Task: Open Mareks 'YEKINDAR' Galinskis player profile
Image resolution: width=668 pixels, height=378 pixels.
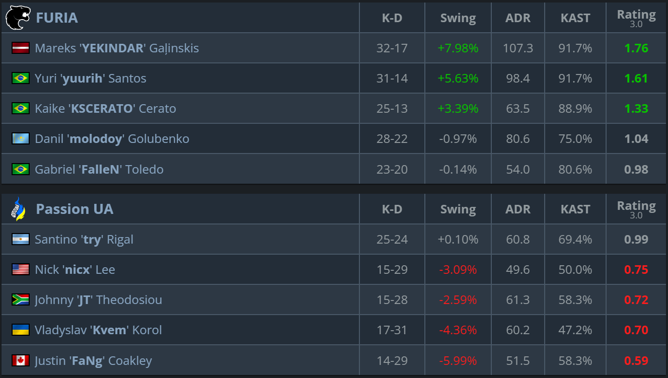Action: [117, 48]
